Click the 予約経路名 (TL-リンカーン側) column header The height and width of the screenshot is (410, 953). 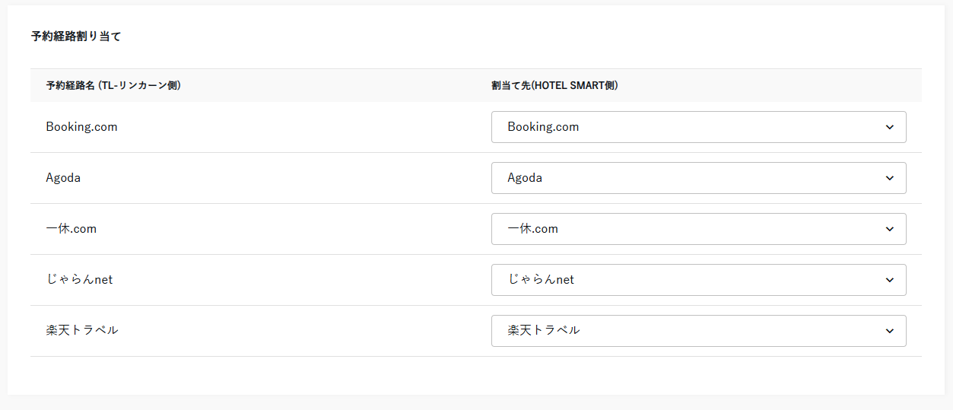click(113, 86)
